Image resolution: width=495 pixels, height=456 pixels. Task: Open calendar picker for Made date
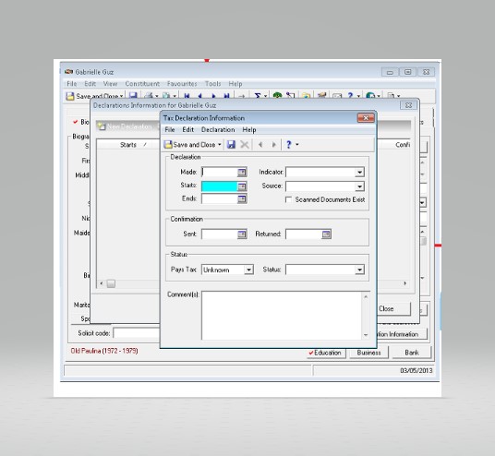click(242, 172)
